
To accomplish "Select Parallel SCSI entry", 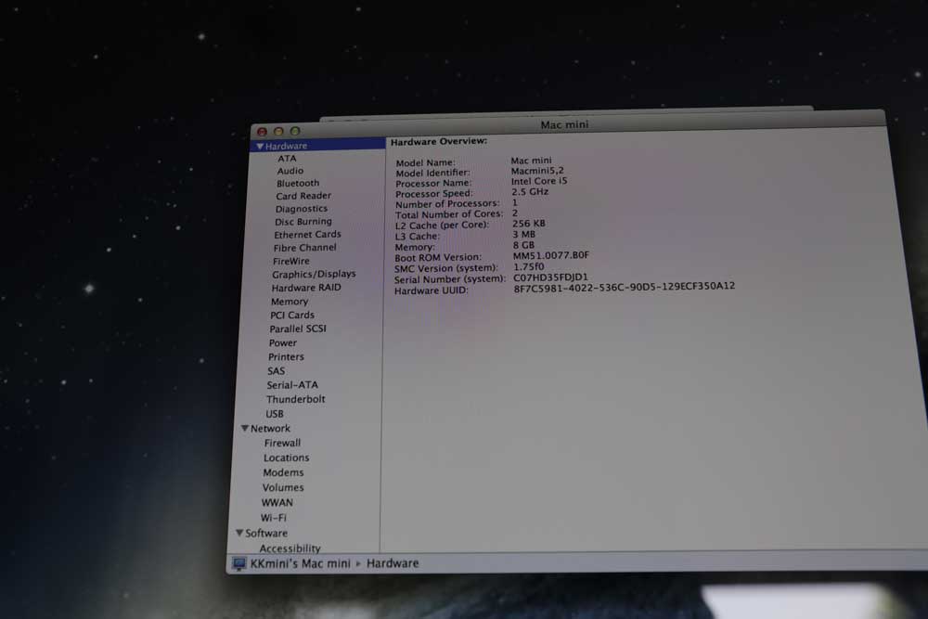I will (298, 329).
